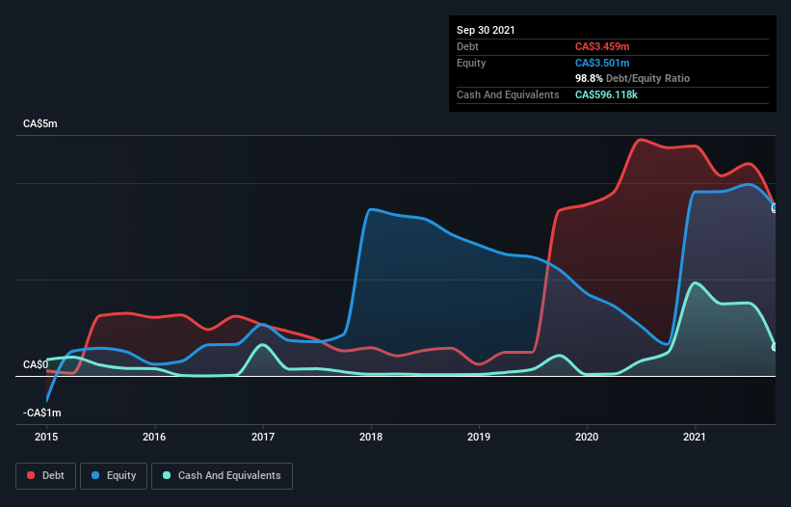Click the Sep 30 2021 tooltip date

(486, 30)
